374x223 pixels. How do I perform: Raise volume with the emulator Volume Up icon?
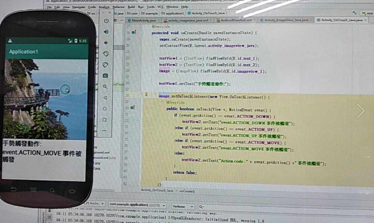point(106,32)
